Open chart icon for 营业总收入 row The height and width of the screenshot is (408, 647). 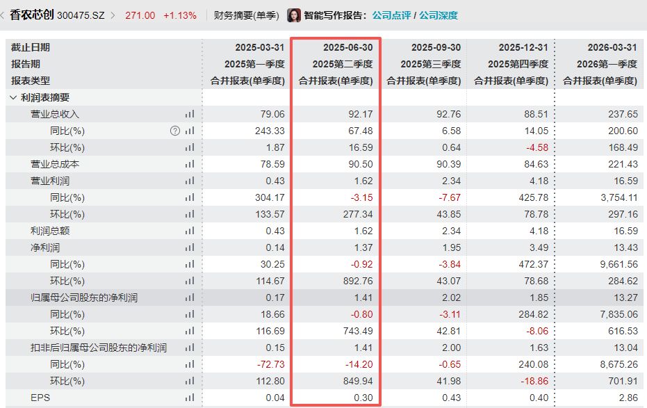click(190, 114)
